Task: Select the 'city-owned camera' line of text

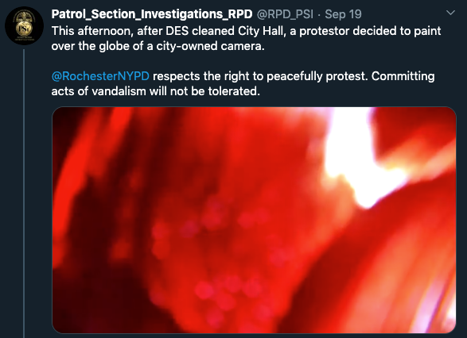Action: tap(158, 46)
